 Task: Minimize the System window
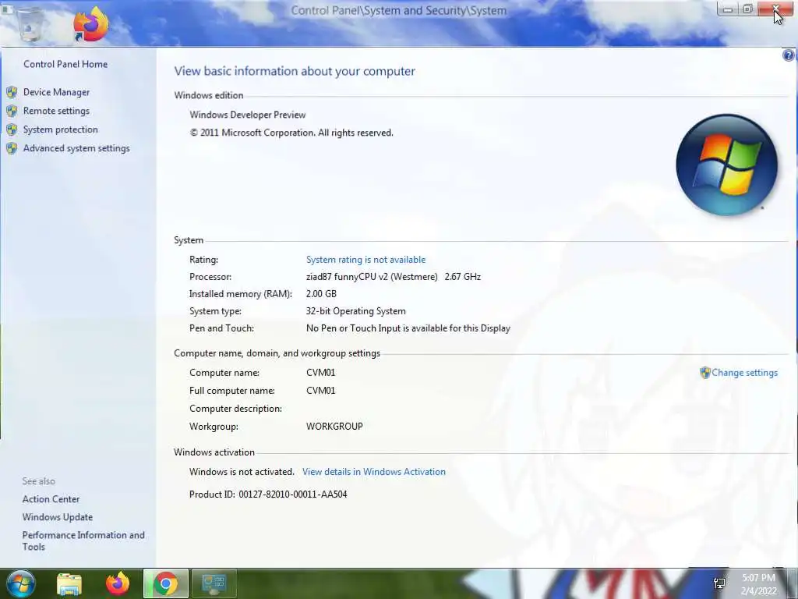(728, 9)
